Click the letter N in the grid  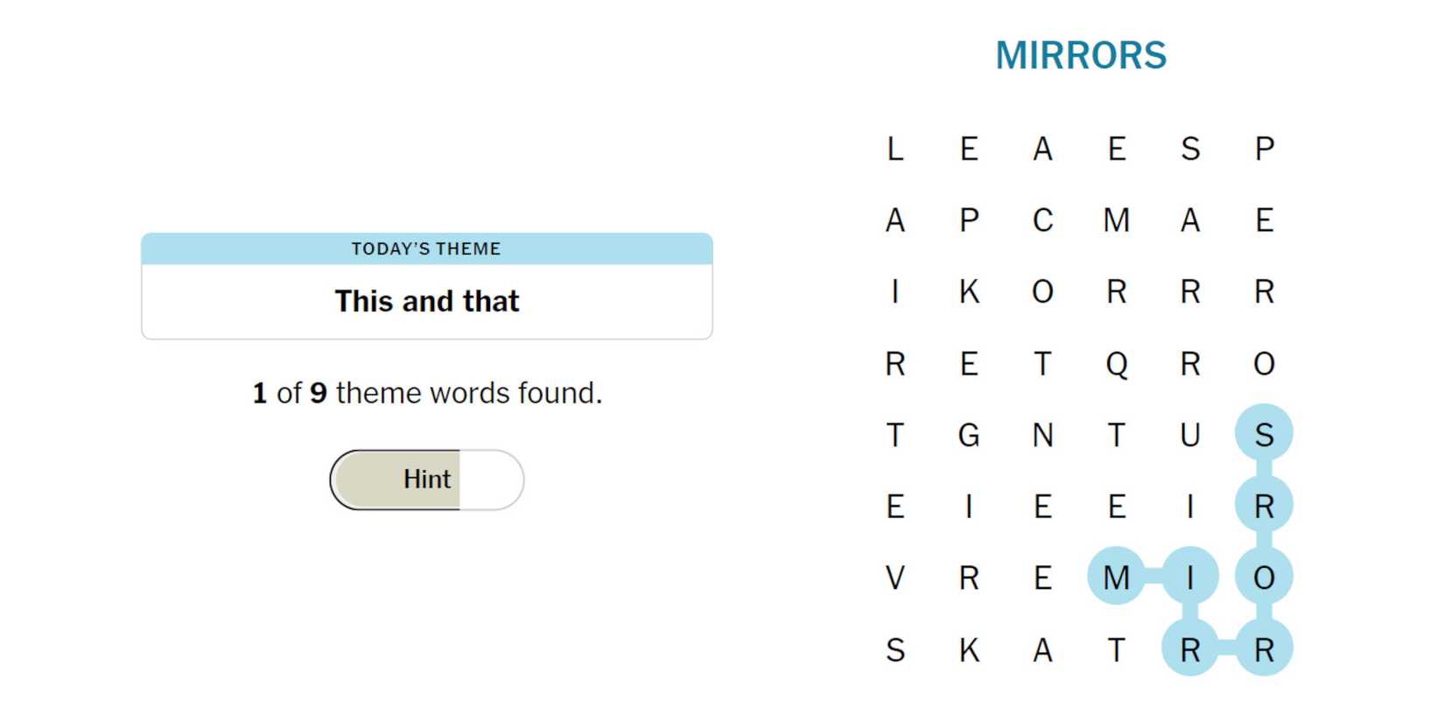click(1042, 435)
